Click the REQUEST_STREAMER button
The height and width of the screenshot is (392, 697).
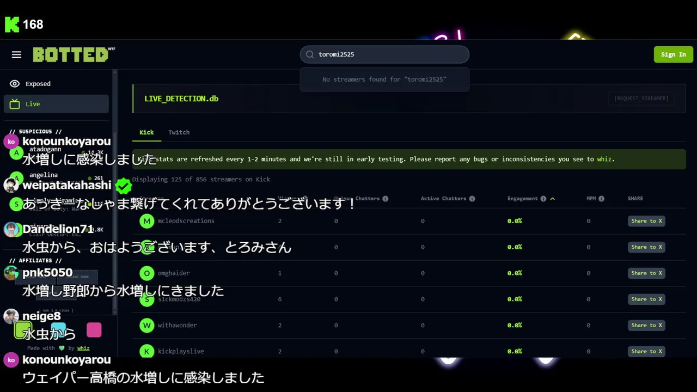(x=641, y=99)
